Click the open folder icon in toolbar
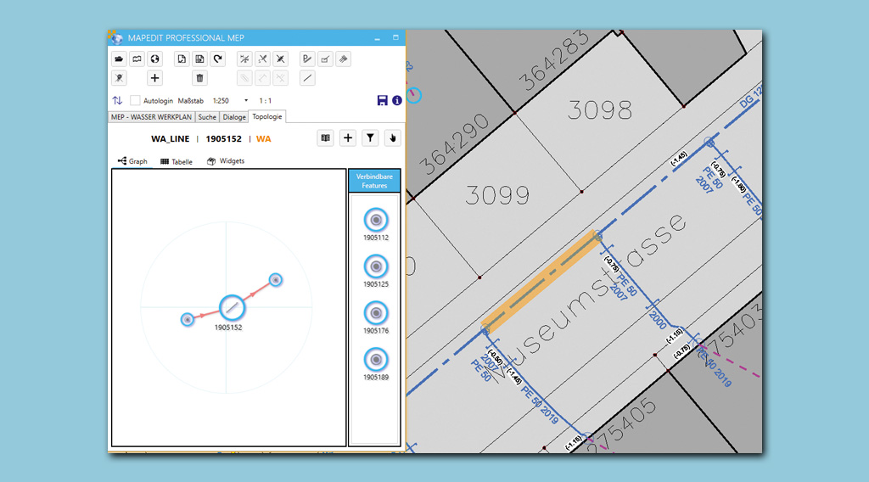This screenshot has width=869, height=482. (x=119, y=59)
